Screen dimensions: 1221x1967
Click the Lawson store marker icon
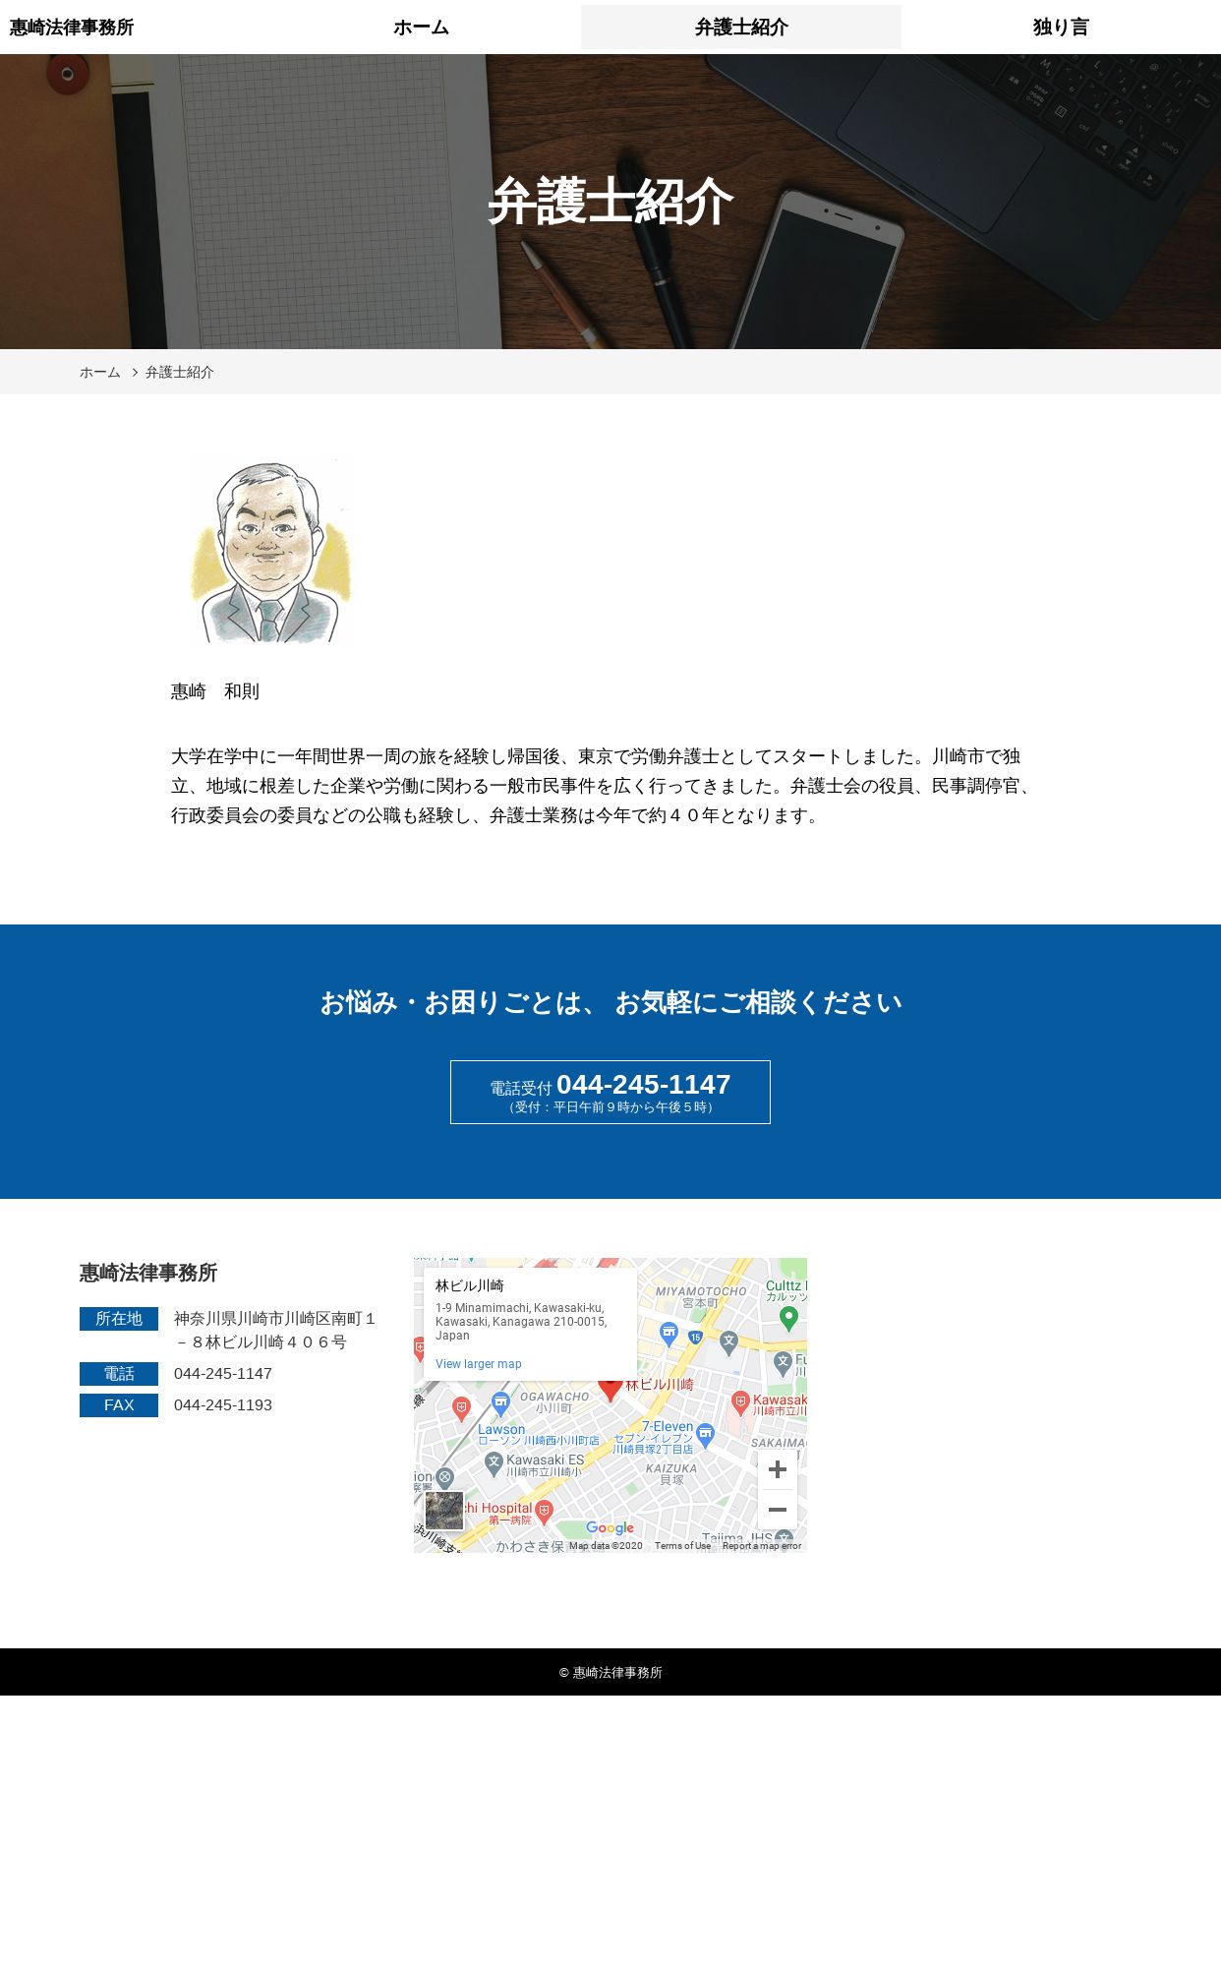pos(500,1403)
